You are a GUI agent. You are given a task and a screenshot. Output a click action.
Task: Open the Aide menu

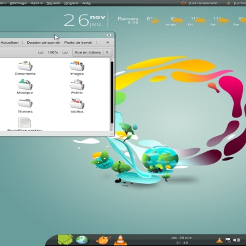point(86,3)
